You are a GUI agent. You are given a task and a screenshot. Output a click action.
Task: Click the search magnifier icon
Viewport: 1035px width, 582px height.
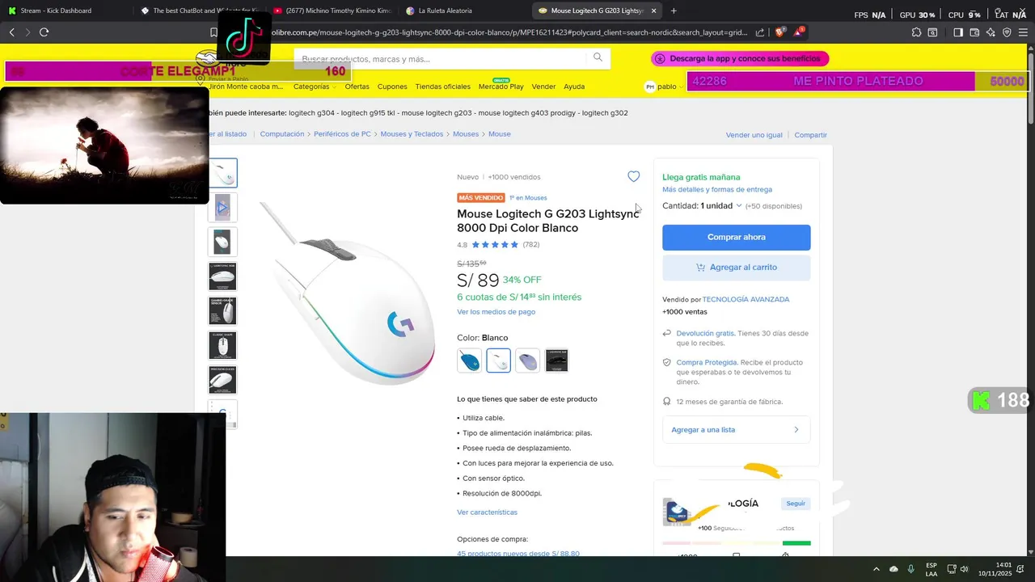point(598,57)
